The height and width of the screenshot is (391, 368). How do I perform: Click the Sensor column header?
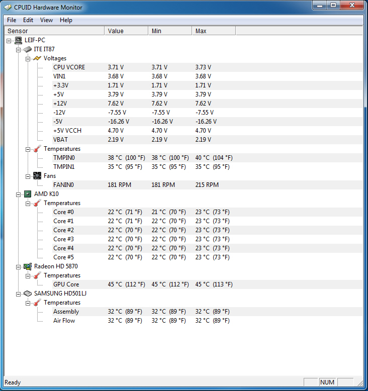pyautogui.click(x=54, y=31)
